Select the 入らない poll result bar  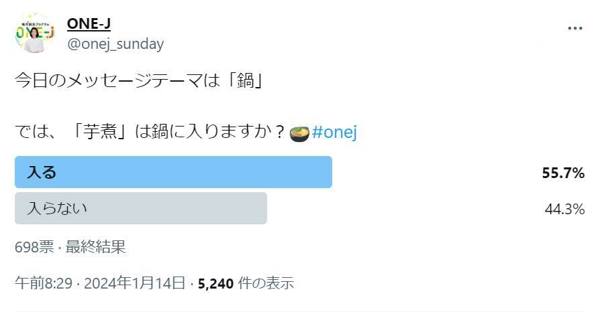(x=141, y=208)
